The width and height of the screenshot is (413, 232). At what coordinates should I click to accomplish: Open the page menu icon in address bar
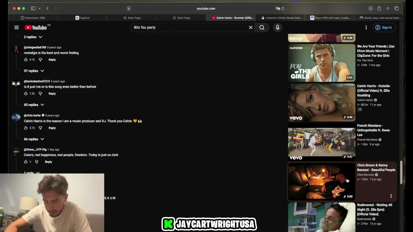point(129,8)
